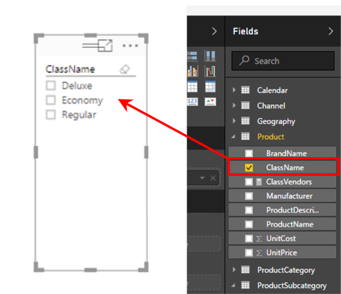341x294 pixels.
Task: Select the ProductSubcategory table name
Action: click(x=292, y=286)
